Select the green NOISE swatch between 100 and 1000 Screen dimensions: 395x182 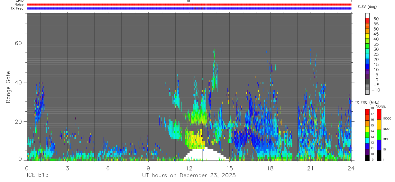pyautogui.click(x=379, y=134)
